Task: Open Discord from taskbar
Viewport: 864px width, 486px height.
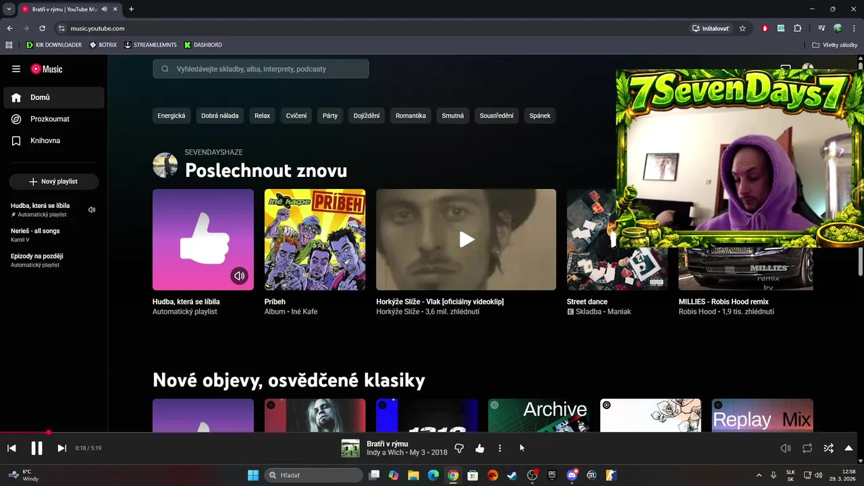Action: 572,475
